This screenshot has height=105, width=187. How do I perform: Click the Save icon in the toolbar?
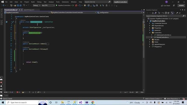coord(18,6)
